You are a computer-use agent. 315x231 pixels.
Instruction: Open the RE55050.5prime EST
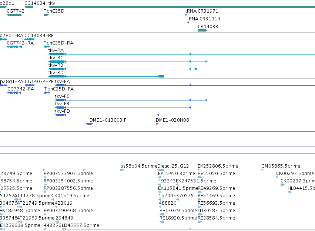coord(200,177)
